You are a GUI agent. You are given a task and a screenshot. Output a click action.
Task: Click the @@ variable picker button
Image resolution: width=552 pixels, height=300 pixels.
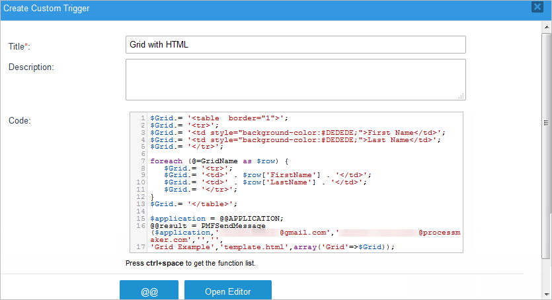(x=149, y=291)
